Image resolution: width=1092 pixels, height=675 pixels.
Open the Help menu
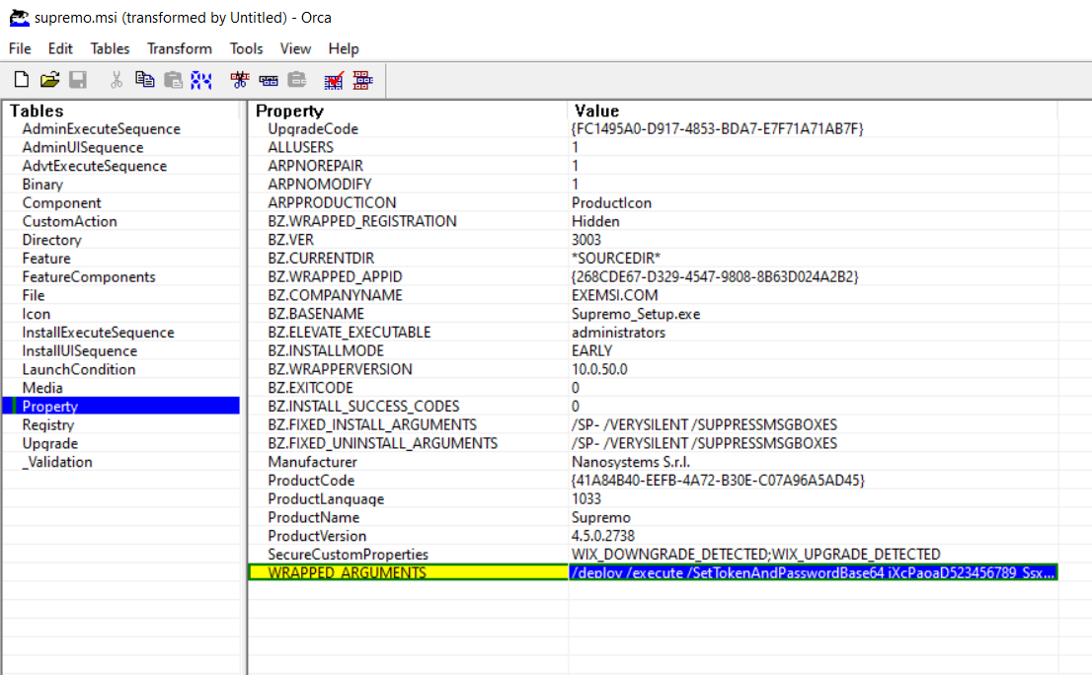click(344, 48)
